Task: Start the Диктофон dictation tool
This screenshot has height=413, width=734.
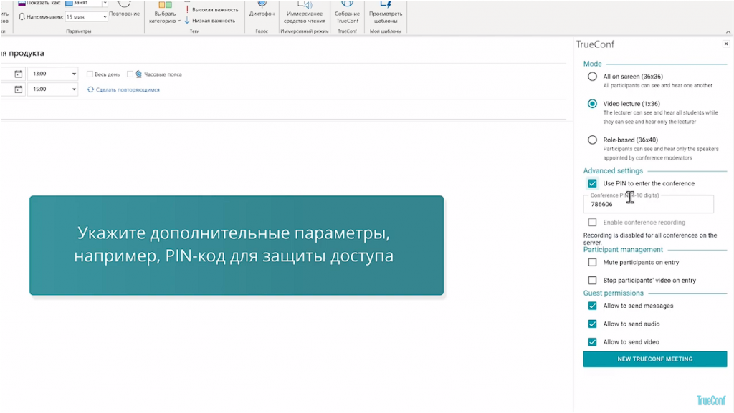Action: [x=262, y=9]
